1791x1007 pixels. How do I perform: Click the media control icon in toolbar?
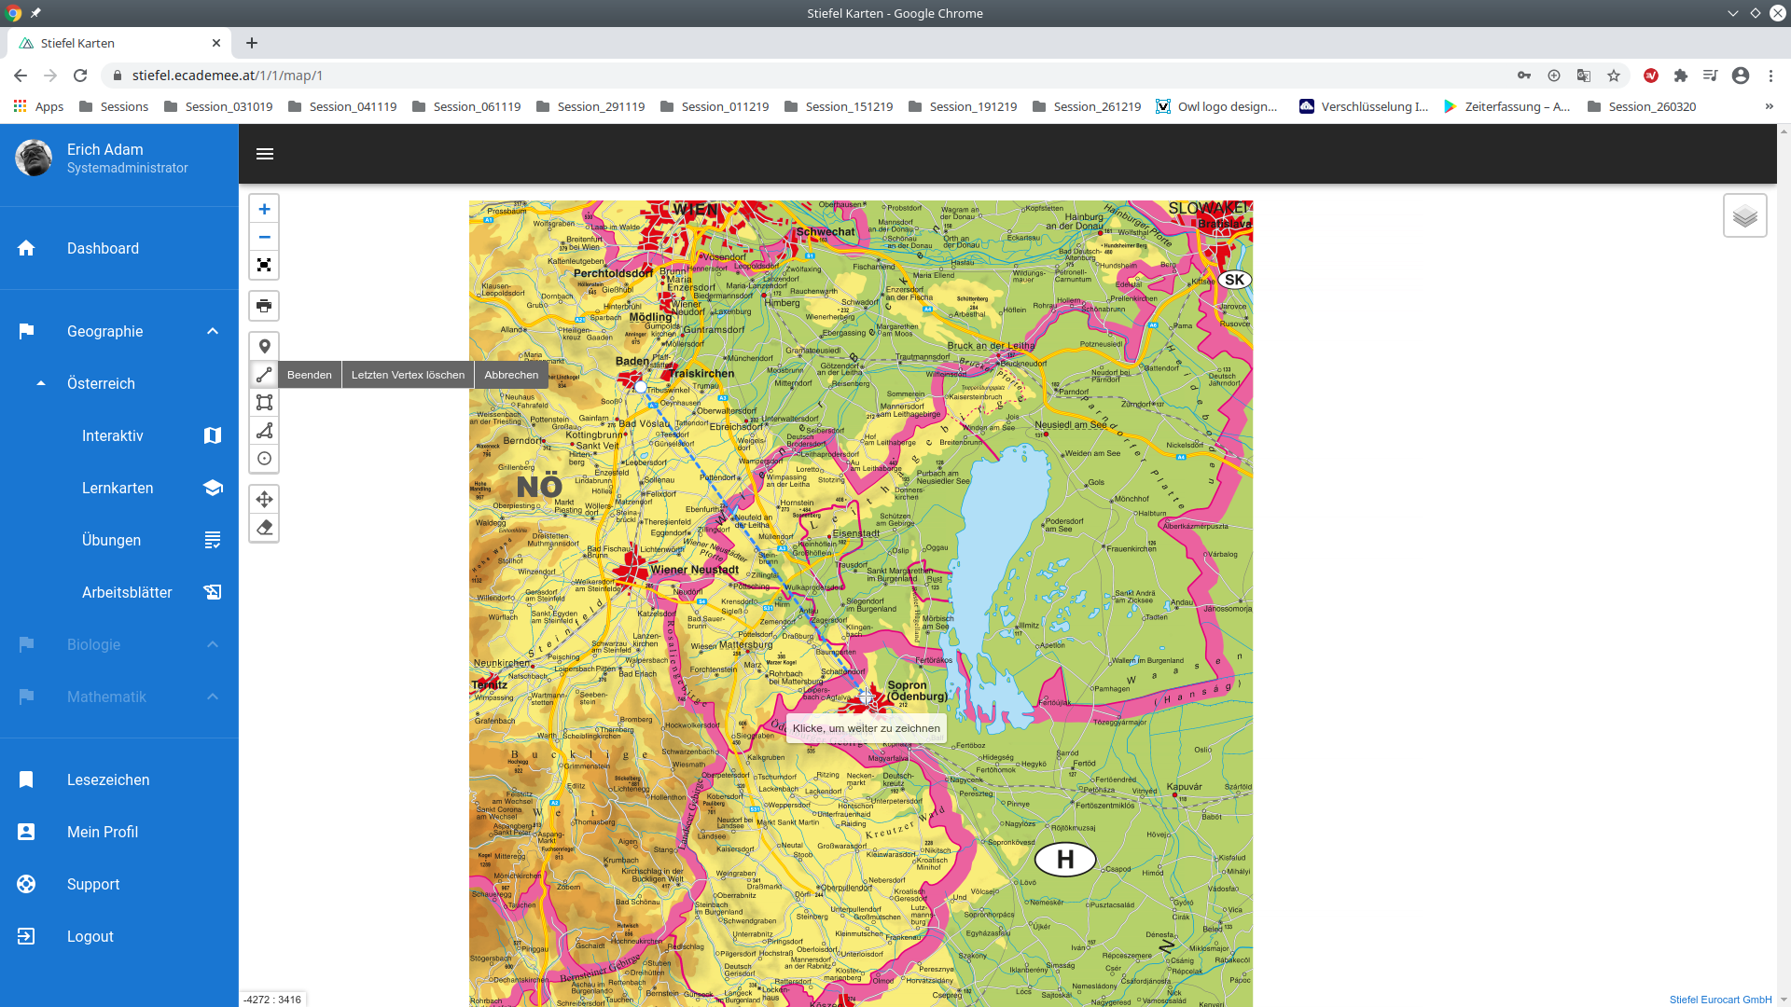tap(1711, 76)
